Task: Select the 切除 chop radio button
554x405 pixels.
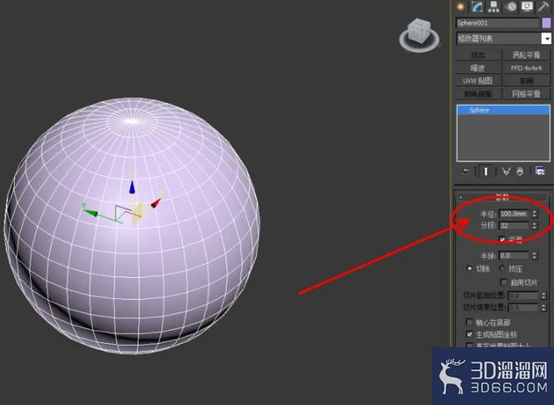Action: pos(469,269)
